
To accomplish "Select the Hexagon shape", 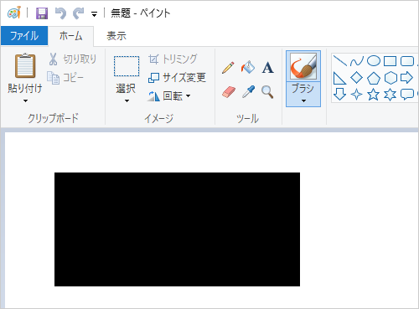I will (x=391, y=78).
